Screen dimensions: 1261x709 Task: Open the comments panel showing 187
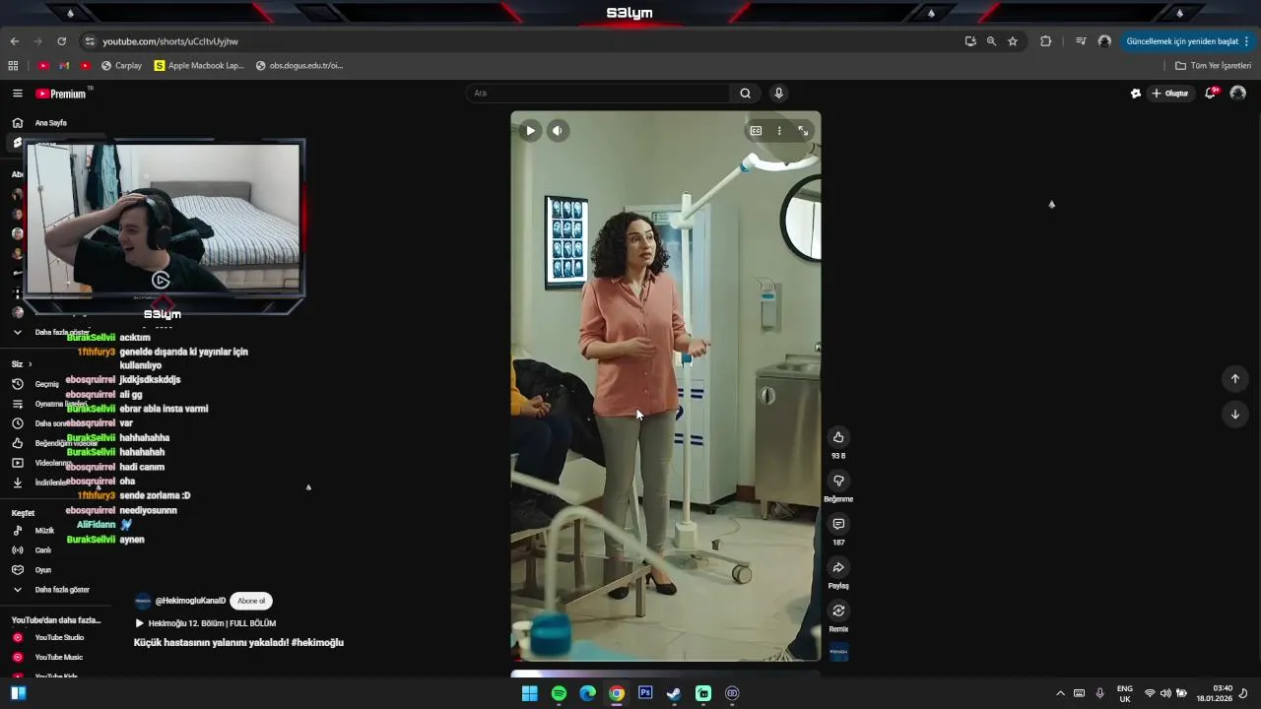click(x=838, y=524)
